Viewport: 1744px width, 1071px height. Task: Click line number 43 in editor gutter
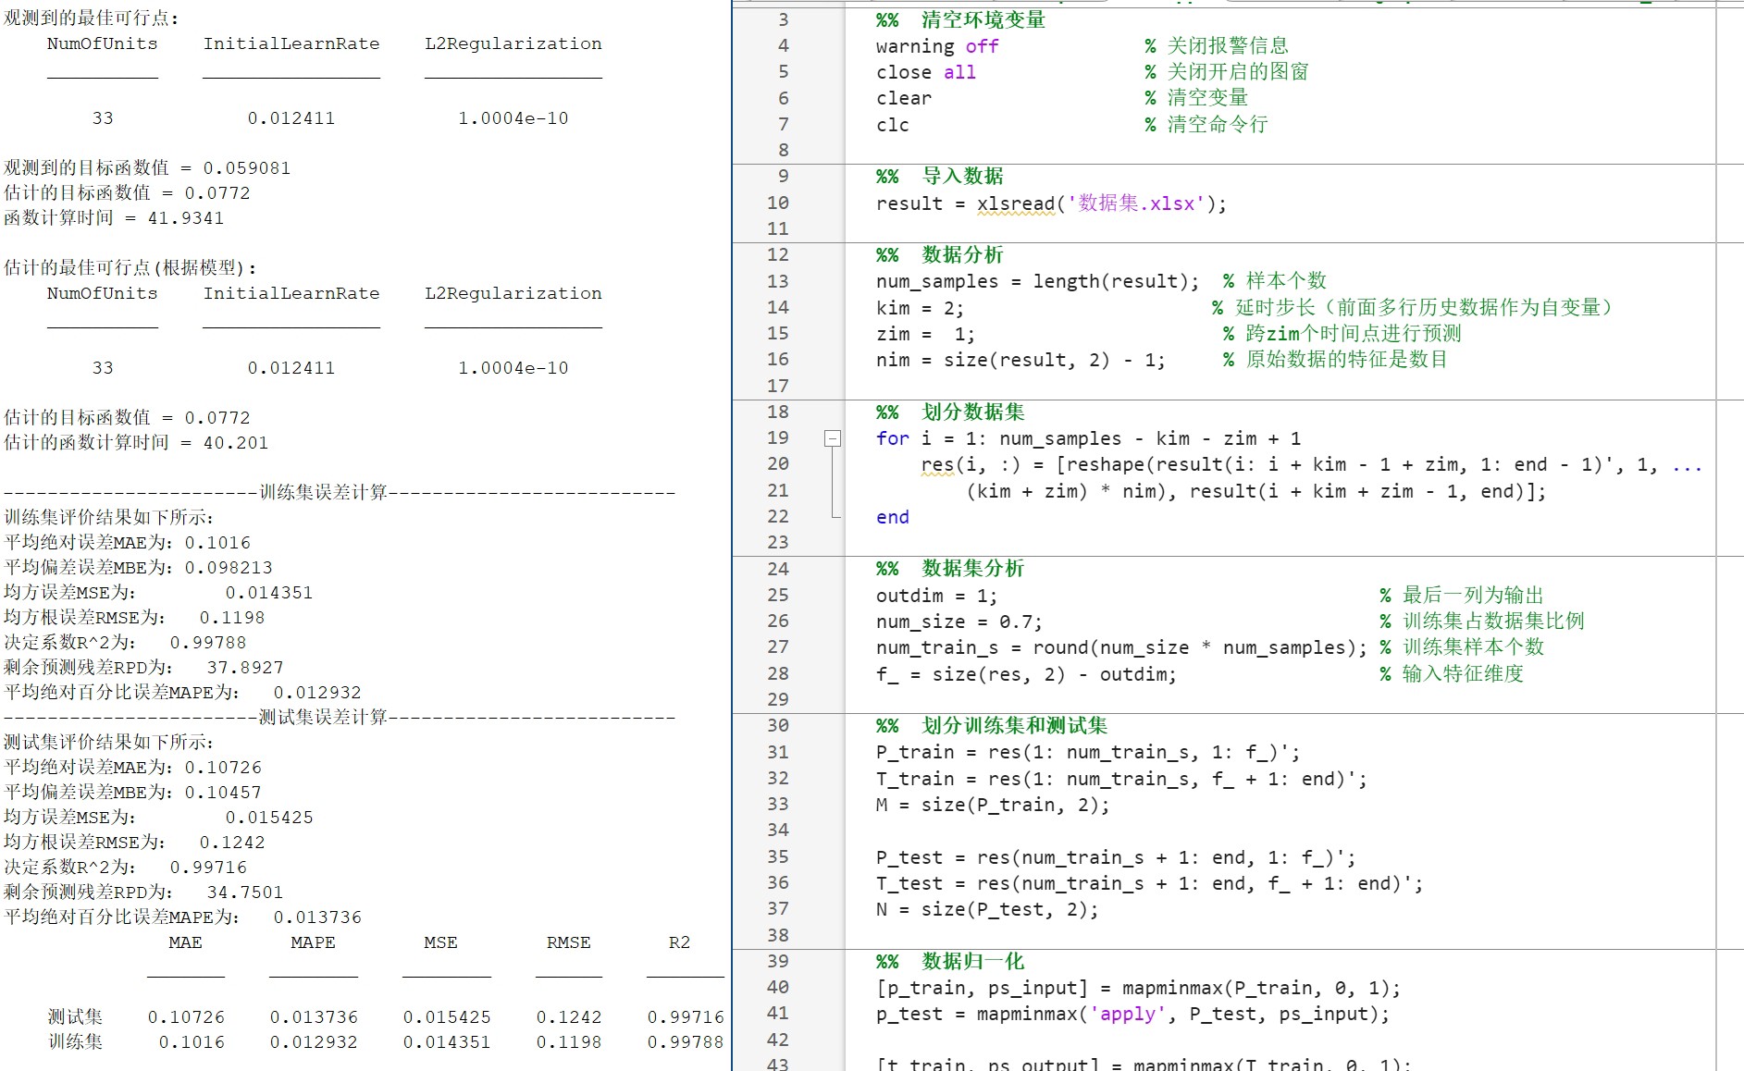tap(778, 1064)
